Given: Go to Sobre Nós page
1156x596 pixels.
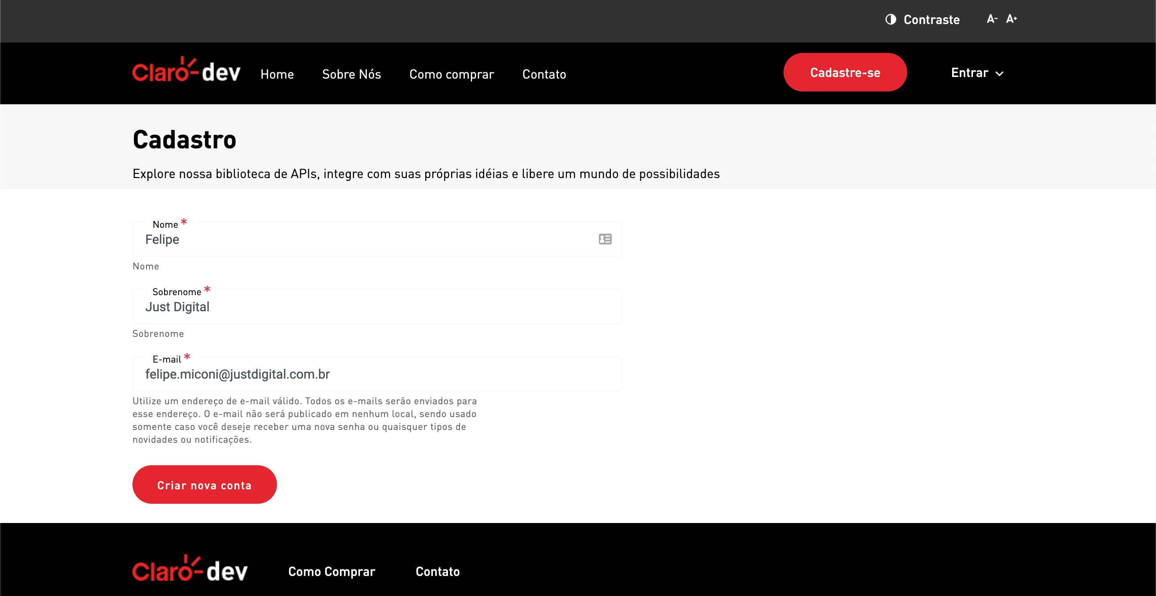Looking at the screenshot, I should point(351,75).
